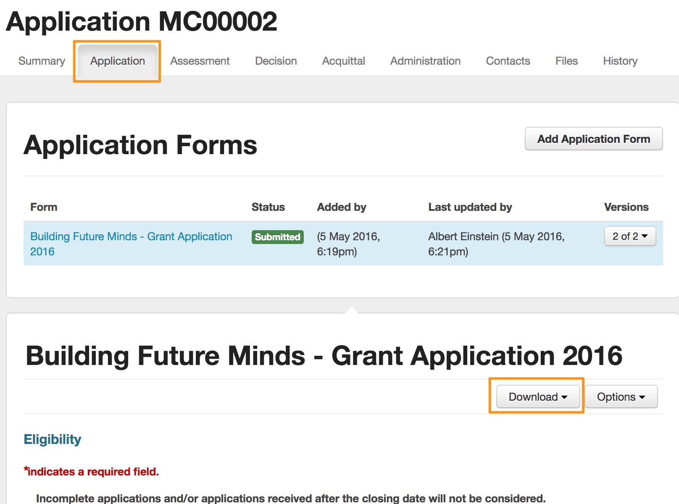Select the Application tab
Image resolution: width=679 pixels, height=504 pixels.
pyautogui.click(x=117, y=61)
